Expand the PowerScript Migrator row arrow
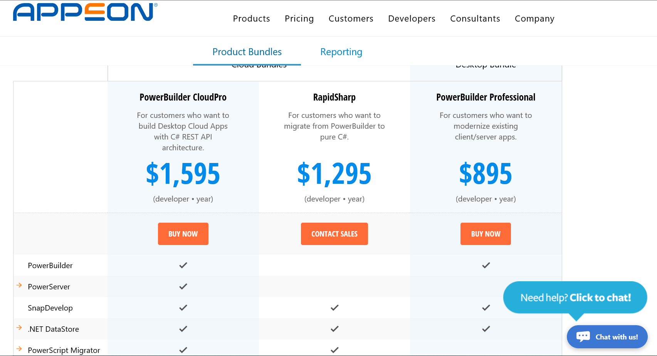 (x=19, y=349)
